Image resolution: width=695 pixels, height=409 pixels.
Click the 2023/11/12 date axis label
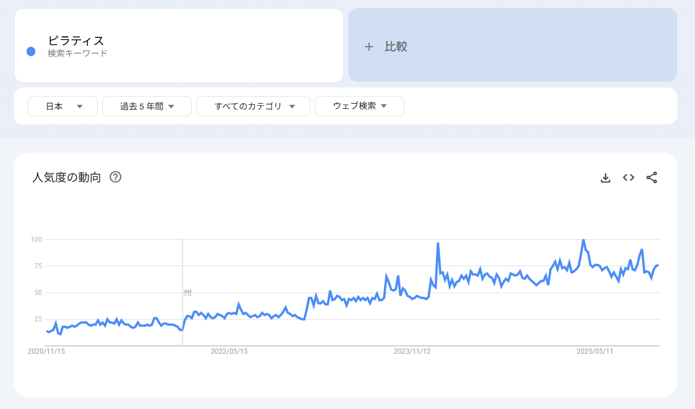pos(412,351)
